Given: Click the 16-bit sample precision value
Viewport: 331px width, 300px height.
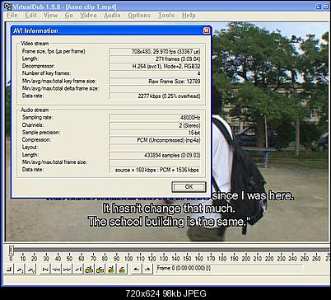Looking at the screenshot, I should click(x=155, y=133).
